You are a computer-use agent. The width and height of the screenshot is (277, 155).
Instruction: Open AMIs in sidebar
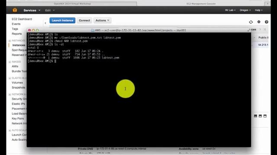click(x=15, y=66)
